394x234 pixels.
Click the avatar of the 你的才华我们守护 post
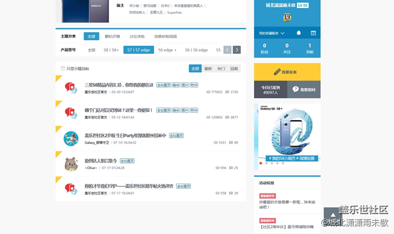71,189
